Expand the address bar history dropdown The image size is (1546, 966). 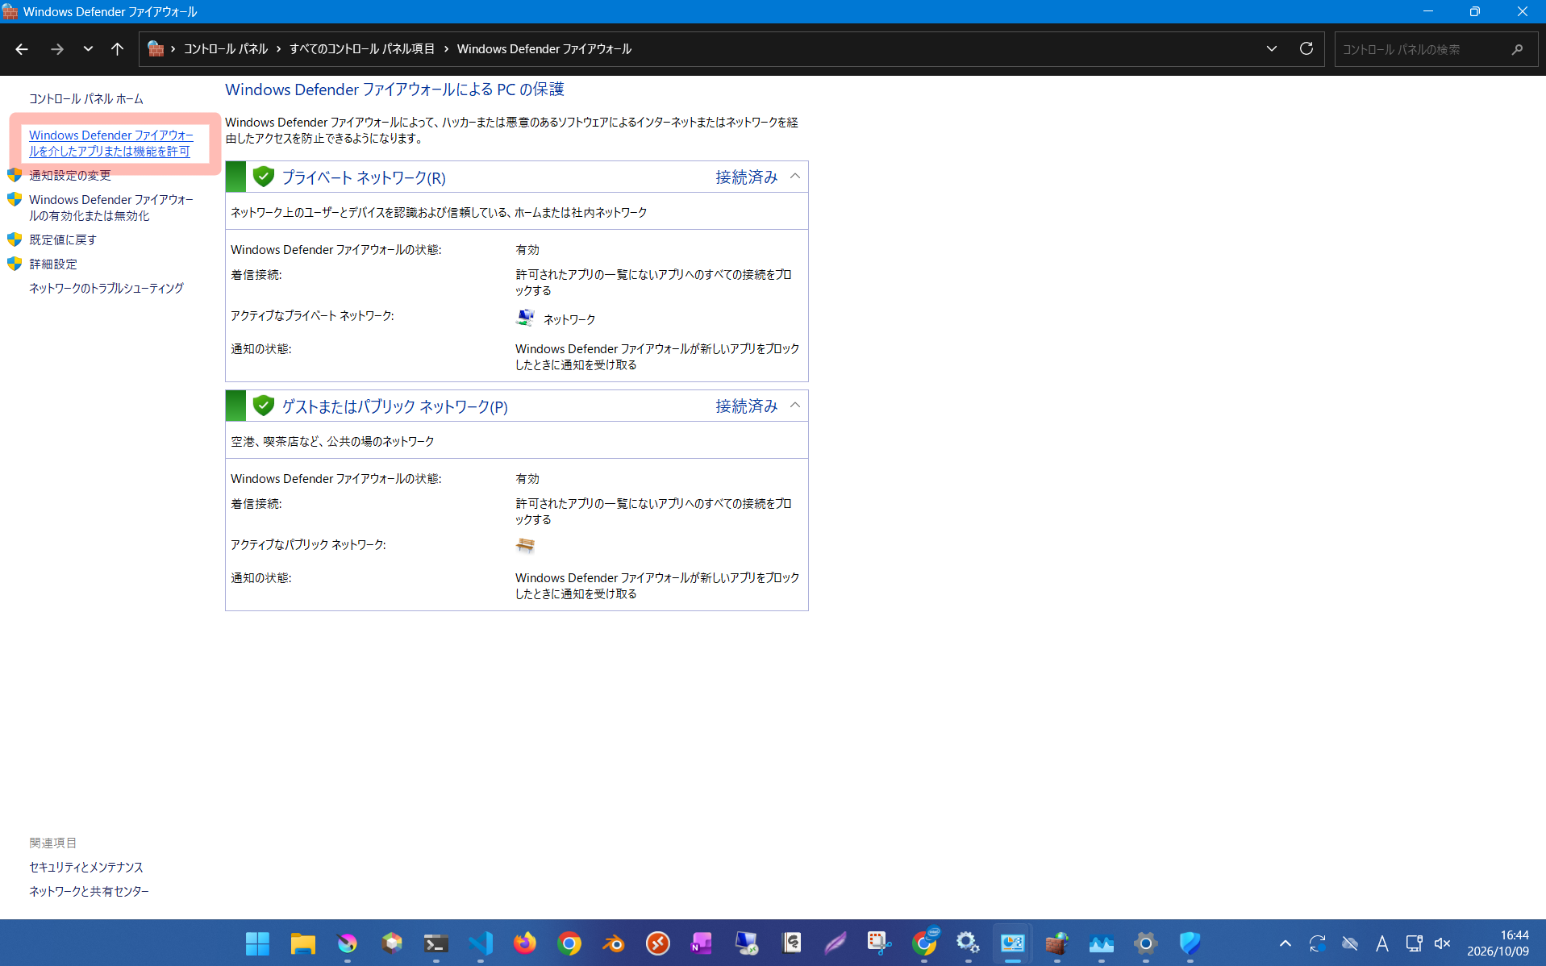(x=1272, y=49)
